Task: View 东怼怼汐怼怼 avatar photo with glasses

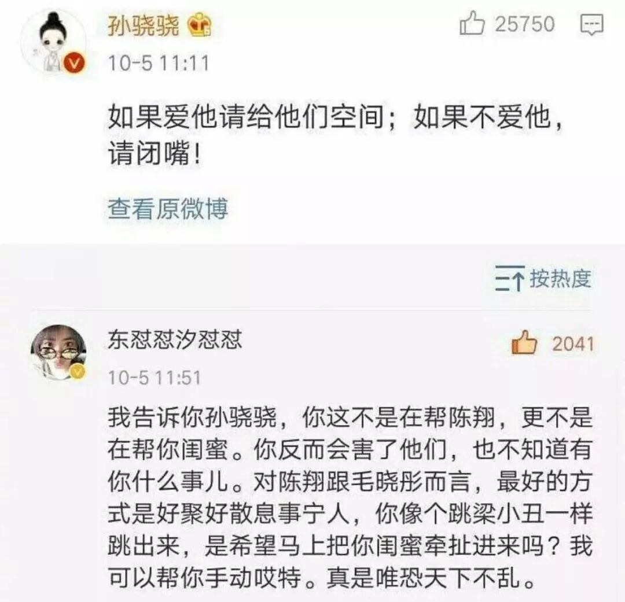Action: [x=58, y=353]
